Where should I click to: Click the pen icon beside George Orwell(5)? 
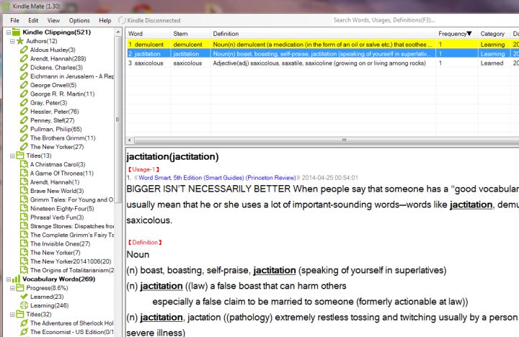pyautogui.click(x=24, y=85)
